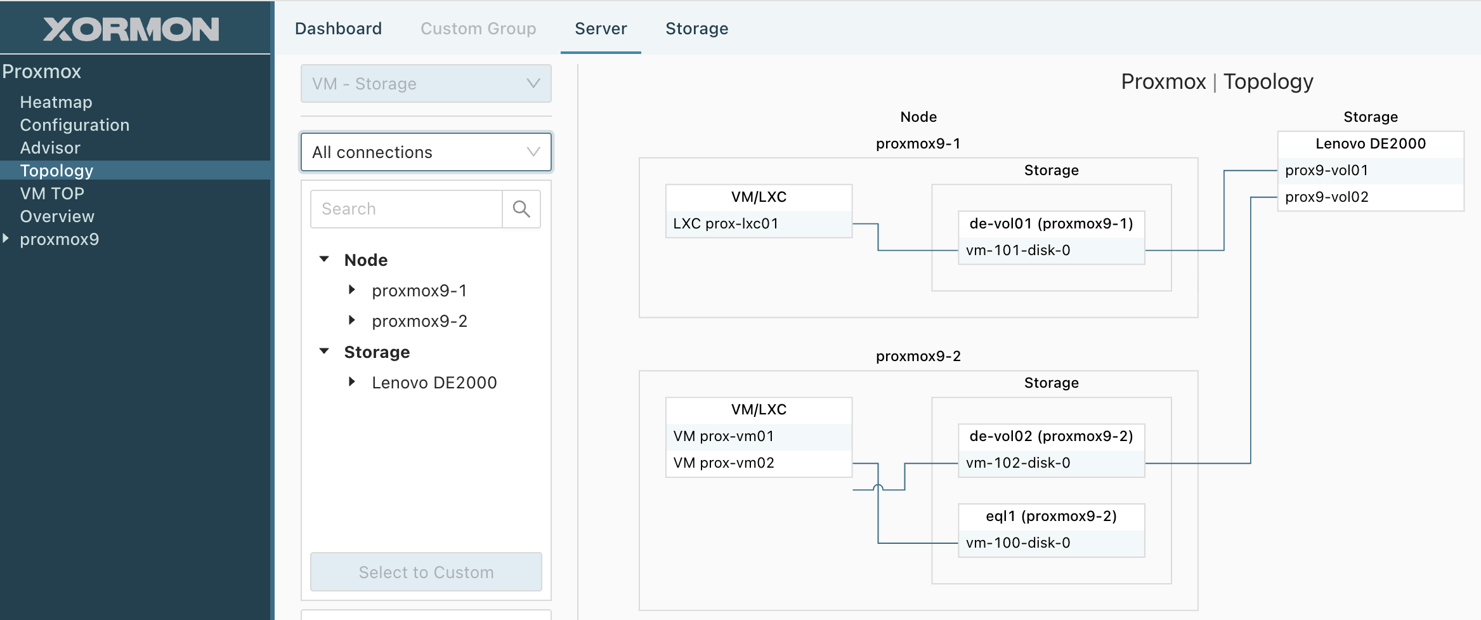Expand proxmox9-1 tree node
1481x620 pixels.
[x=352, y=290]
